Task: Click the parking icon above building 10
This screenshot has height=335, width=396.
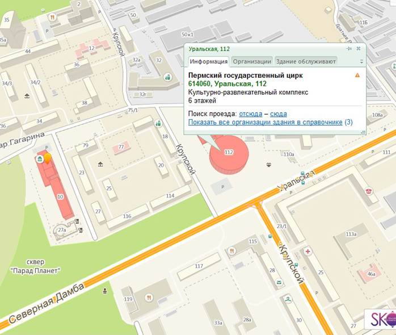Action: click(x=47, y=148)
